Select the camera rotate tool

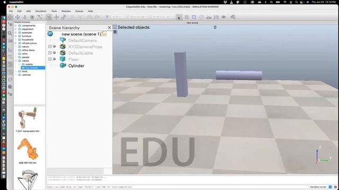(x=17, y=17)
